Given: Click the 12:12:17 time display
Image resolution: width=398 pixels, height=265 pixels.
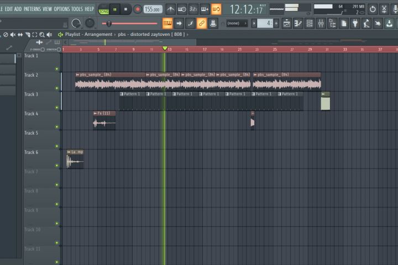Looking at the screenshot, I should 247,10.
